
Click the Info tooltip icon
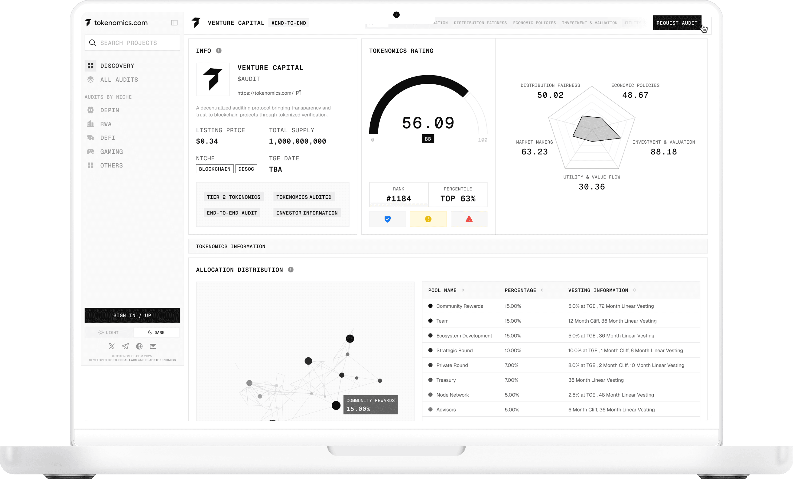click(219, 50)
